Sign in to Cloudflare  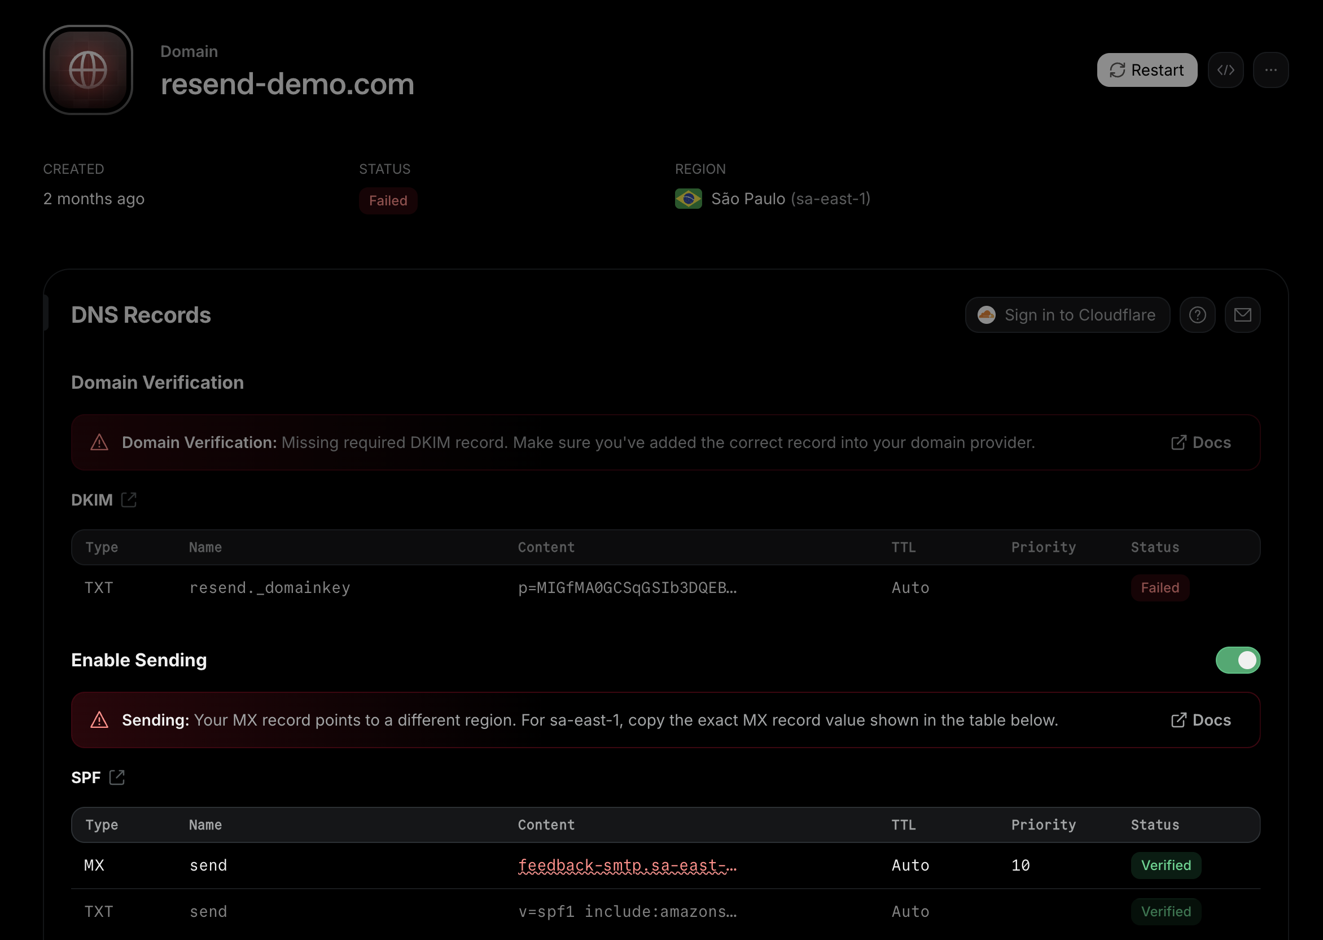tap(1067, 315)
